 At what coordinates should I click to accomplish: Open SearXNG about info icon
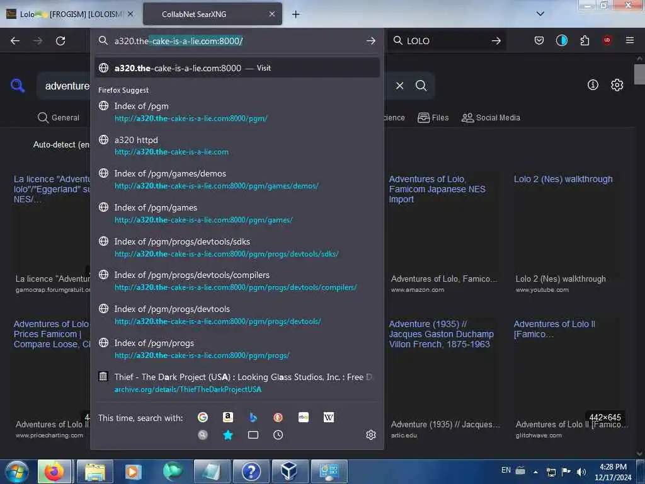tap(593, 85)
